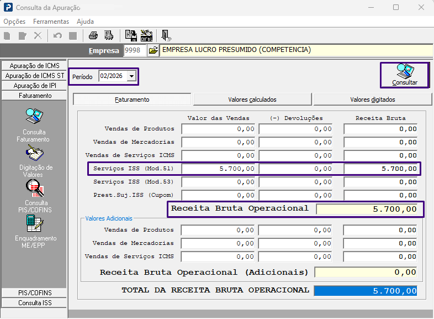Click Serviços ISS (Mod.53) Valor das Vendas field

click(219, 182)
